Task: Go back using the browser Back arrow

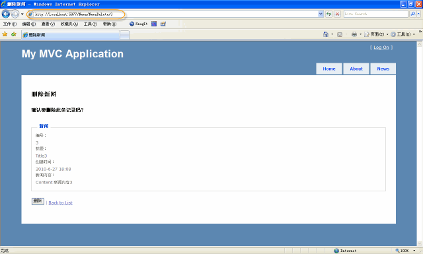Action: [6, 14]
